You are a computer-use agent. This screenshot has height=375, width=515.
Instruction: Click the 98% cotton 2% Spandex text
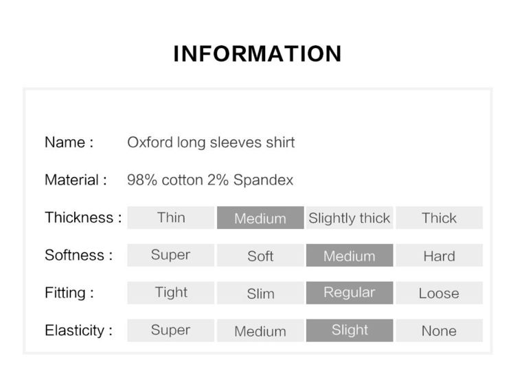210,180
